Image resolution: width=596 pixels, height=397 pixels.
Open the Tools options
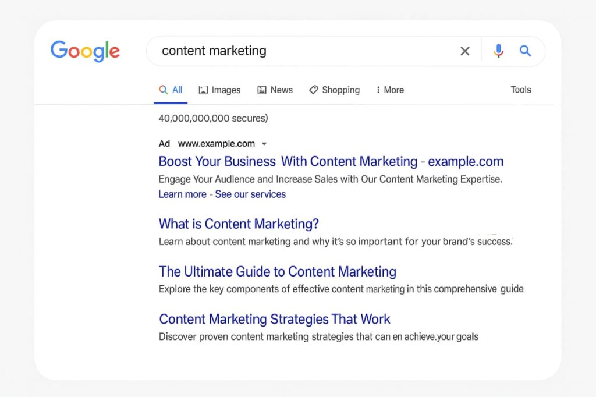[521, 90]
